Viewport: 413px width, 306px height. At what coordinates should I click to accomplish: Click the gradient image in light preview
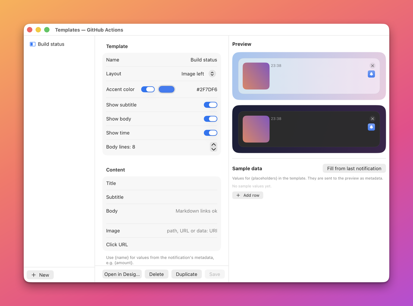click(256, 76)
